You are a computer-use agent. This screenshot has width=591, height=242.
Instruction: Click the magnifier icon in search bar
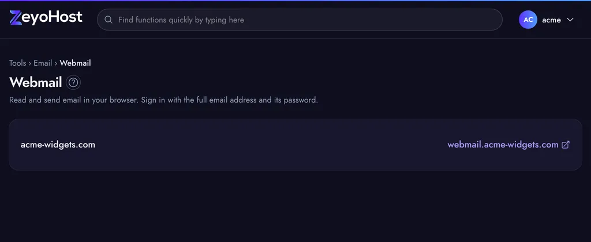(x=109, y=20)
